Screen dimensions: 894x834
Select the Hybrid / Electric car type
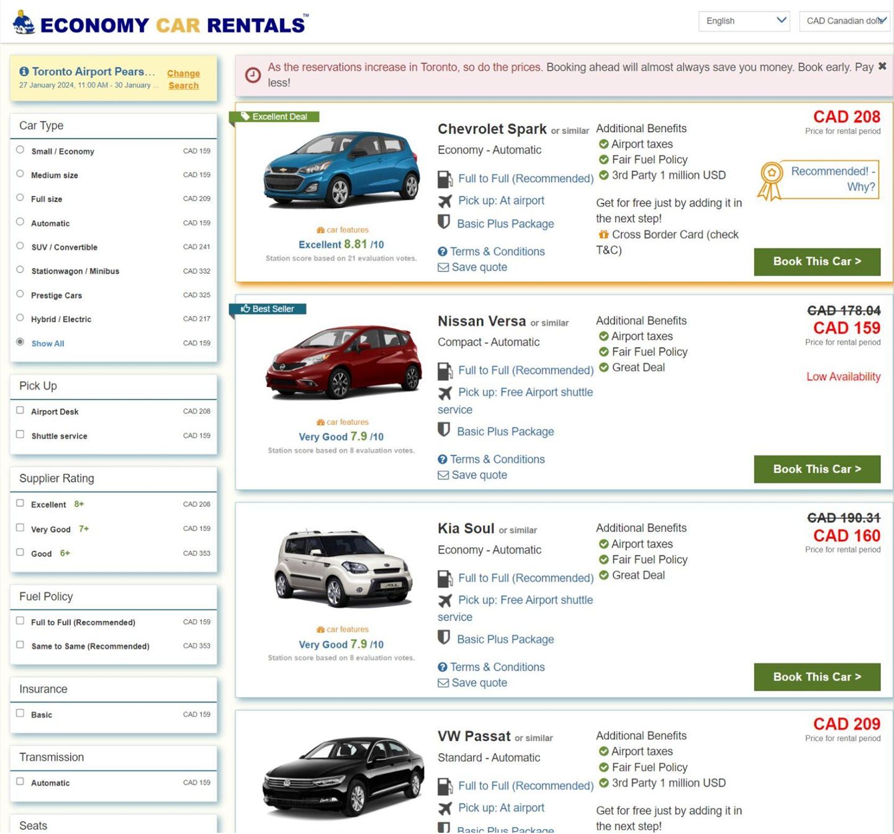(20, 318)
